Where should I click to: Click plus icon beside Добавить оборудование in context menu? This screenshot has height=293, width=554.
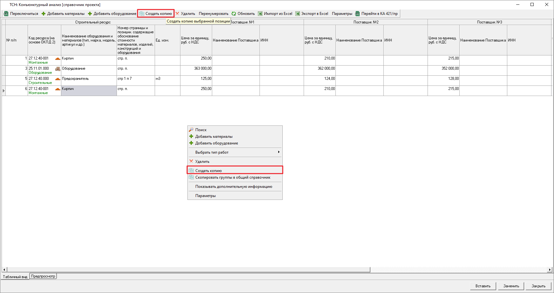(191, 143)
